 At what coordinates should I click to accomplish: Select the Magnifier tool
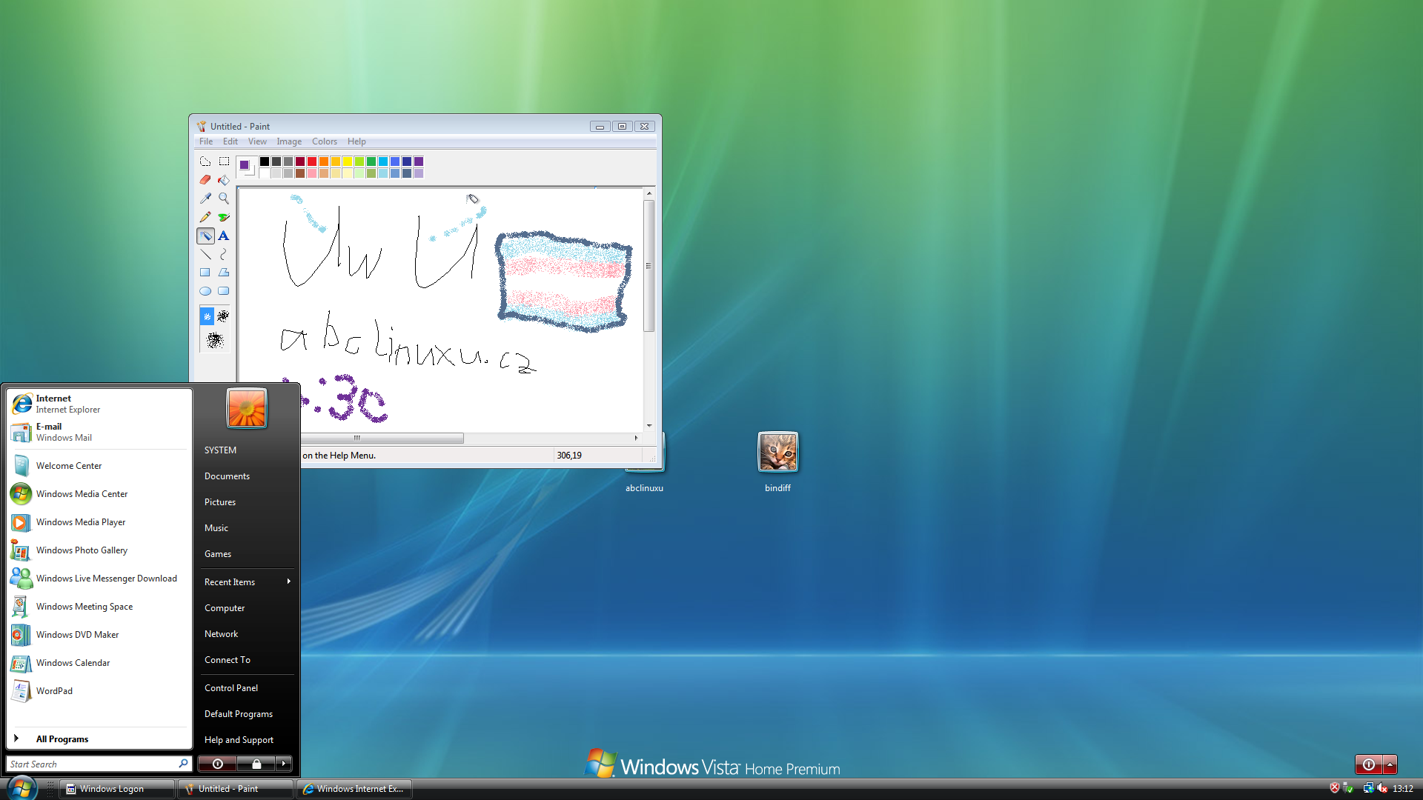point(223,199)
